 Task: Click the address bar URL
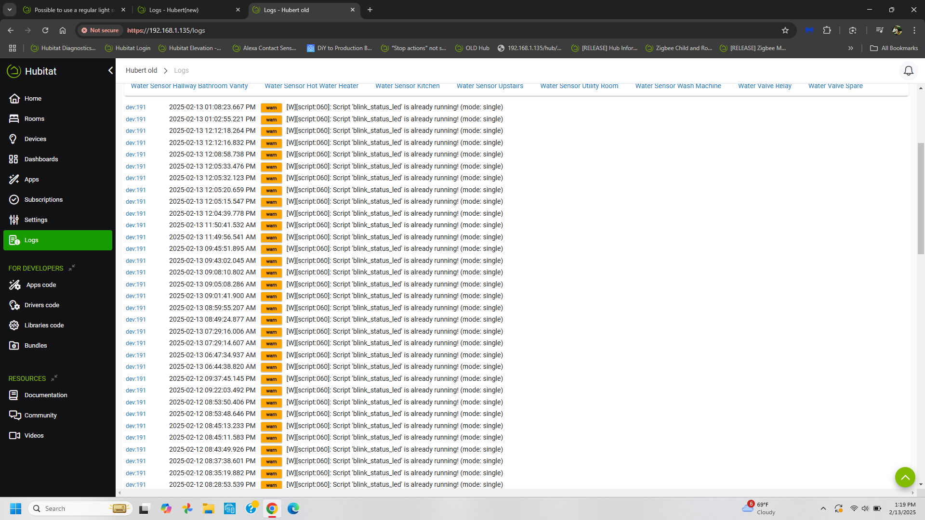(166, 30)
